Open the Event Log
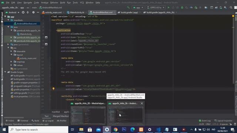The width and height of the screenshot is (237, 133). [x=205, y=121]
